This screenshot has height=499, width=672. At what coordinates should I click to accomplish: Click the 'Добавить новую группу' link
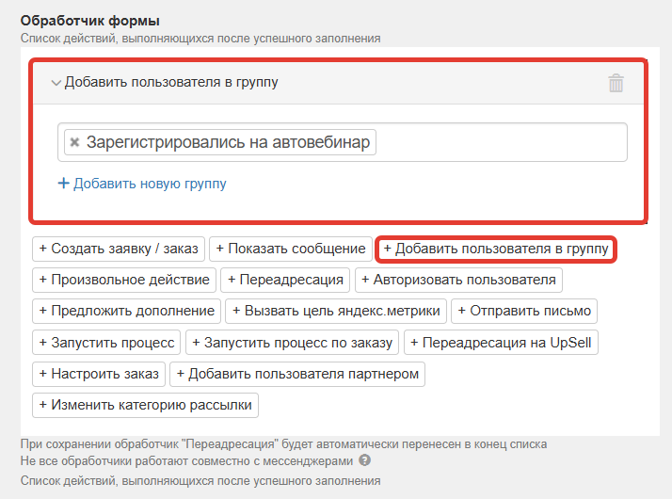142,184
